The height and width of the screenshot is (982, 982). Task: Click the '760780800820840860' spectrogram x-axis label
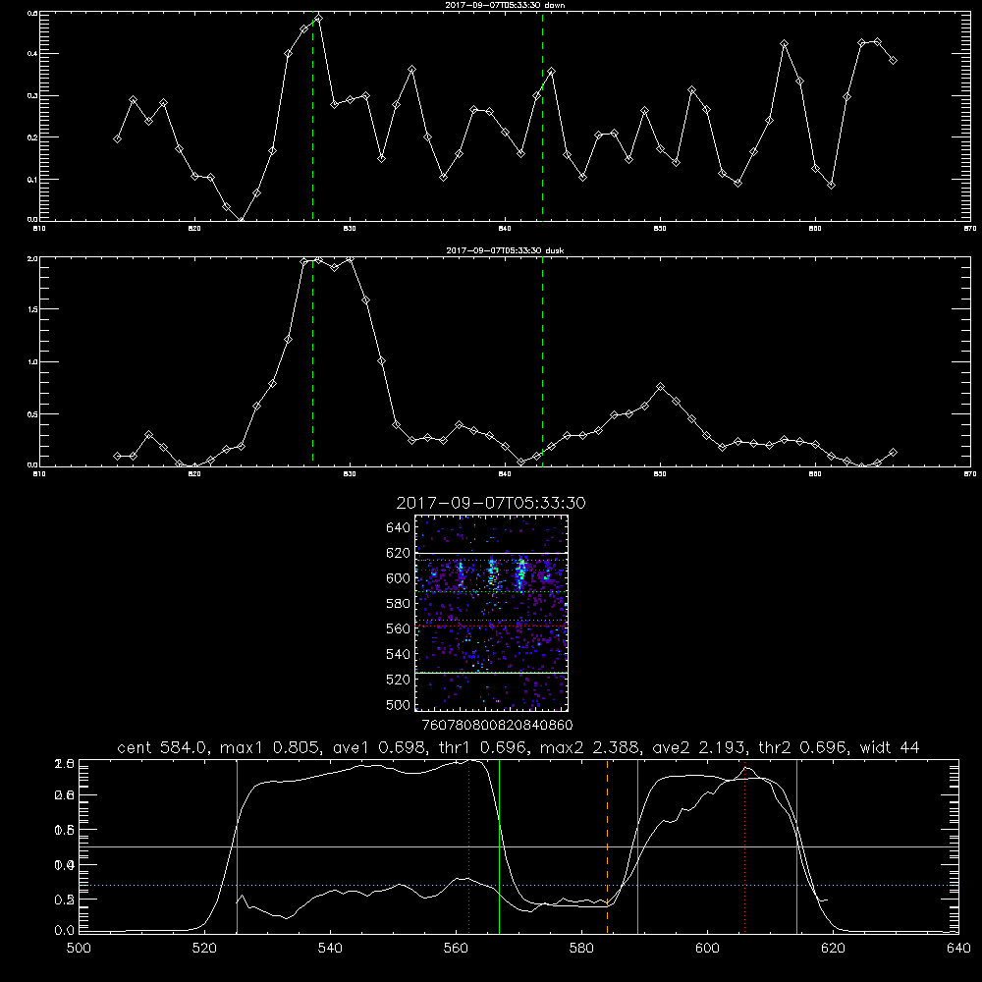pos(497,726)
